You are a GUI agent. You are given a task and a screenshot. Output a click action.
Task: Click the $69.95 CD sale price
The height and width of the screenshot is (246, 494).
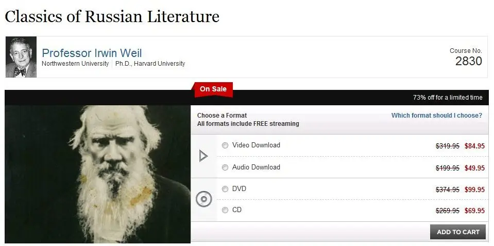point(474,211)
